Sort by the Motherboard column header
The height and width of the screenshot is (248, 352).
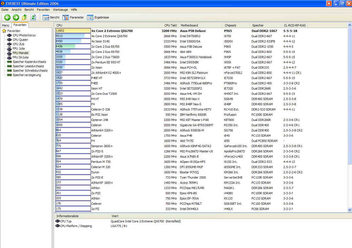click(x=200, y=25)
